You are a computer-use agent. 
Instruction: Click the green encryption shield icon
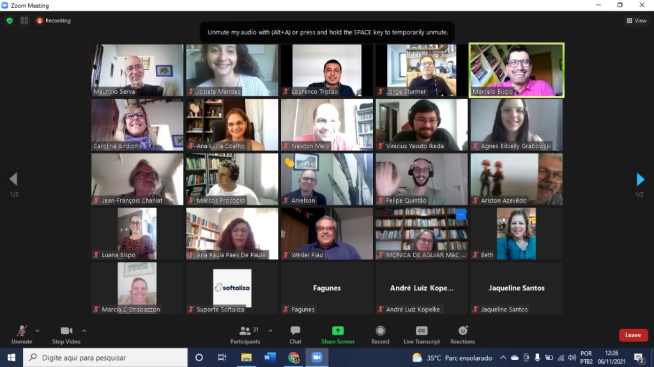(10, 20)
